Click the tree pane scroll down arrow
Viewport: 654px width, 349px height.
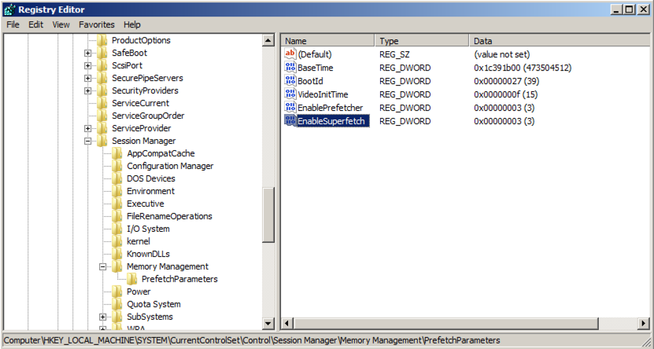[268, 323]
